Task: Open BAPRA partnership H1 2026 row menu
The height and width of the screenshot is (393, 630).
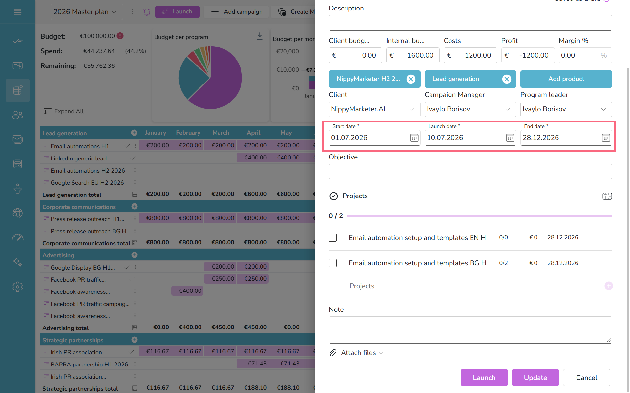Action: click(x=135, y=364)
